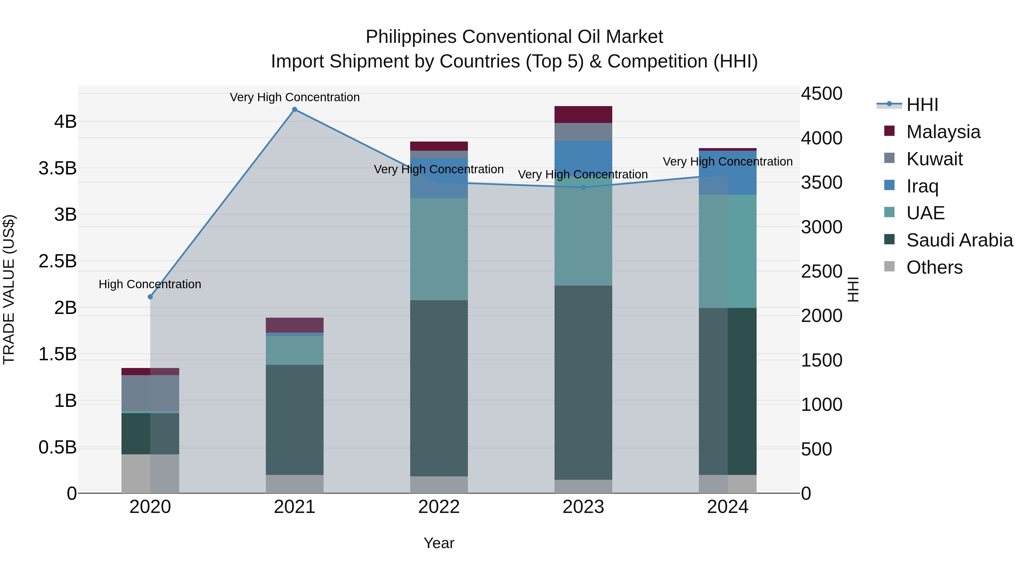Image resolution: width=1029 pixels, height=579 pixels.
Task: Select the Kuwait segment of 2020 bar
Action: 150,393
